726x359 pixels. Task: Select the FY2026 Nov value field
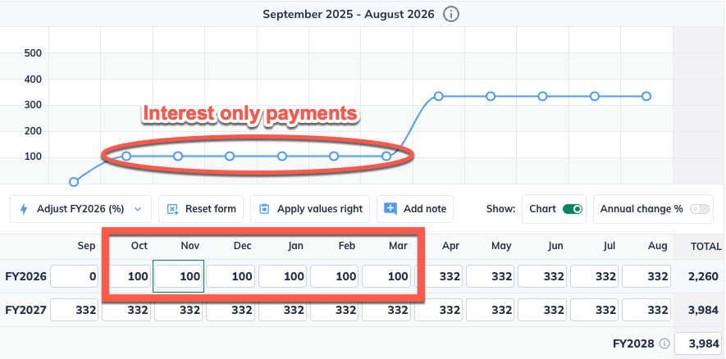(178, 277)
